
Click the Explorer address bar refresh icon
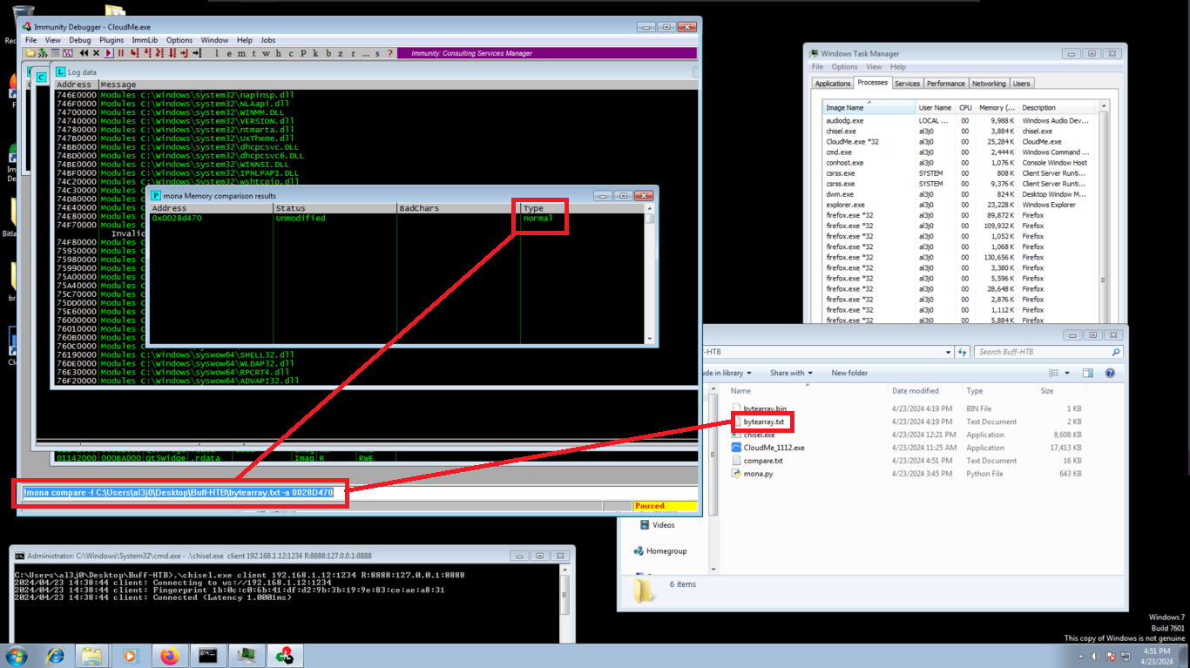(962, 352)
